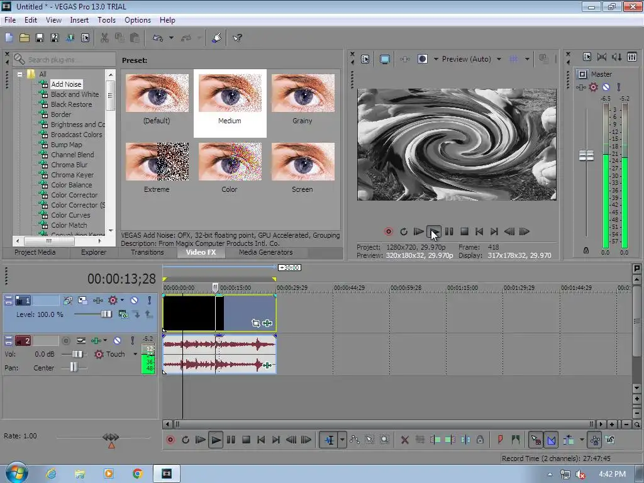Solo audio track 2
This screenshot has width=644, height=483.
click(x=132, y=340)
